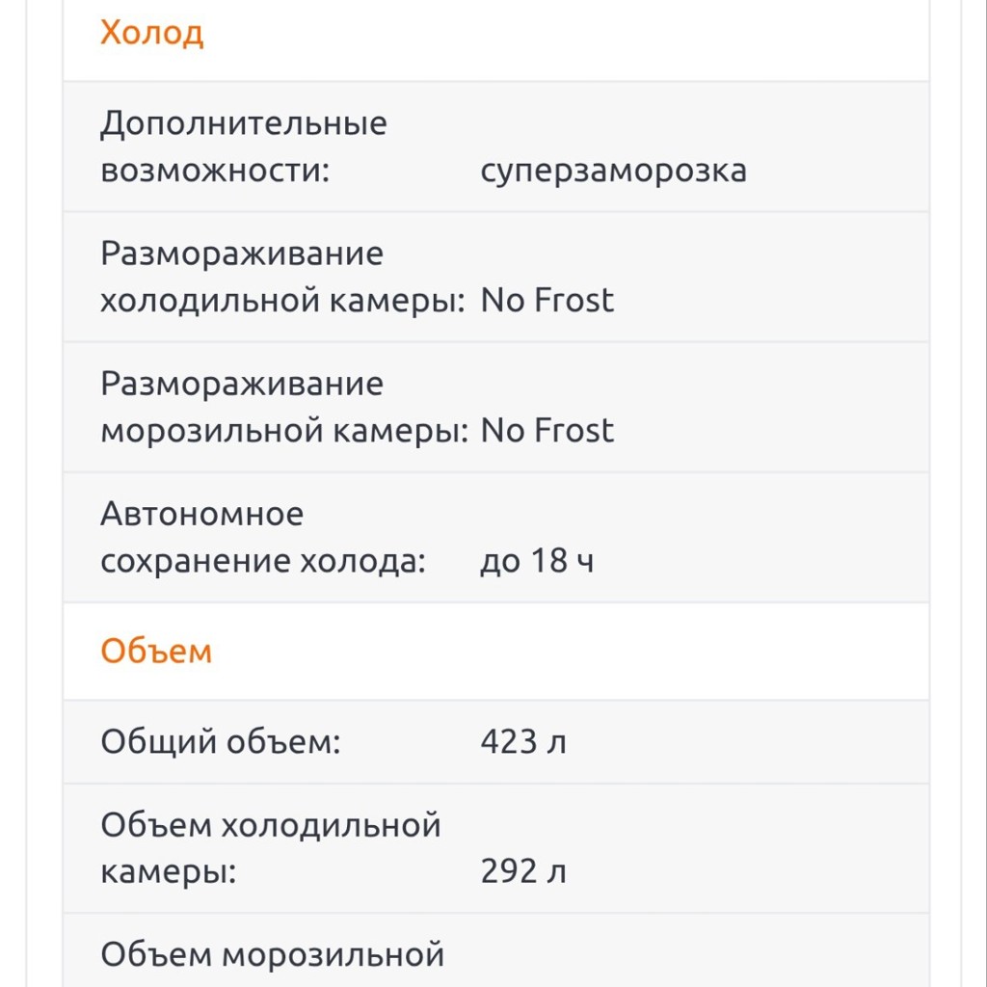Select the Объем section header

coord(156,651)
